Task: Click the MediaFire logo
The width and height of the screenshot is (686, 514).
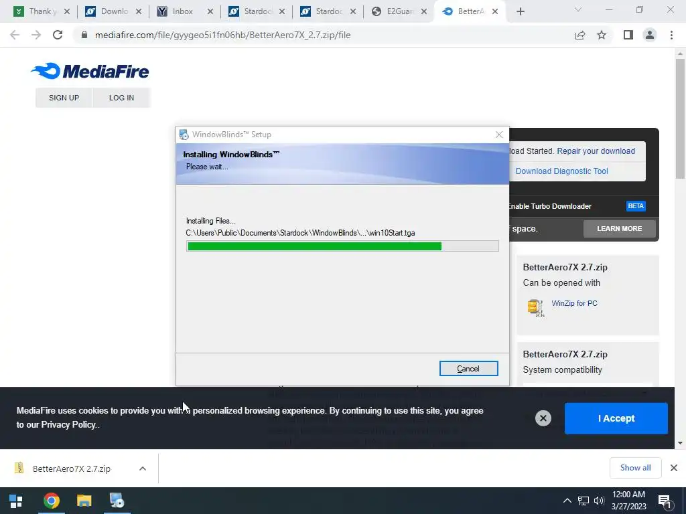Action: click(x=90, y=71)
